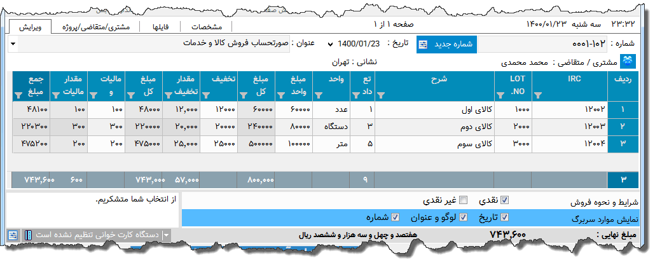This screenshot has width=655, height=267.
Task: Filter the مالیات و column
Action: coord(93,96)
